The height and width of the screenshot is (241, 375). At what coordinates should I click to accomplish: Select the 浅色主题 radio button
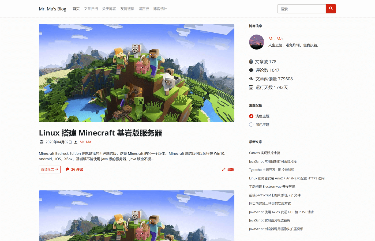[x=251, y=116]
